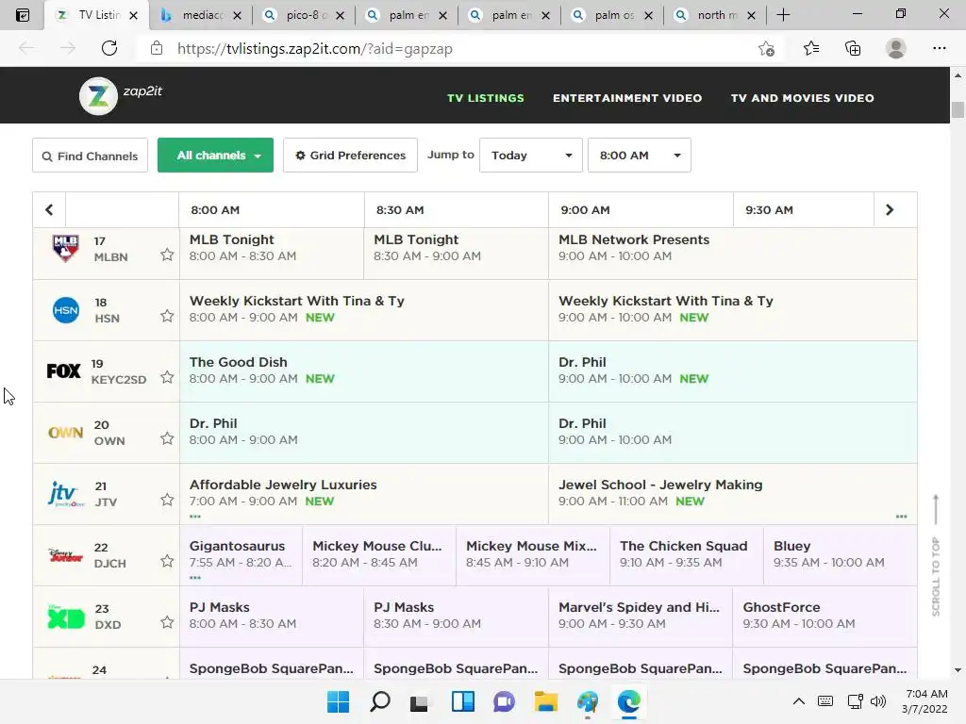Click the Disney Junior channel logo
The width and height of the screenshot is (966, 724).
pyautogui.click(x=65, y=554)
